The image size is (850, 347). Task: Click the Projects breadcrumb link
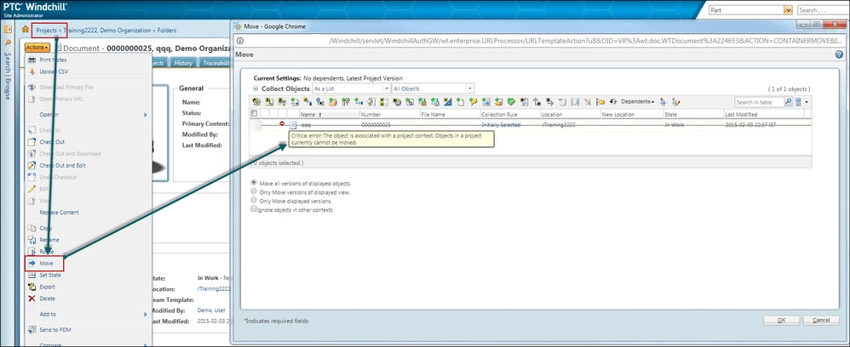[x=47, y=31]
